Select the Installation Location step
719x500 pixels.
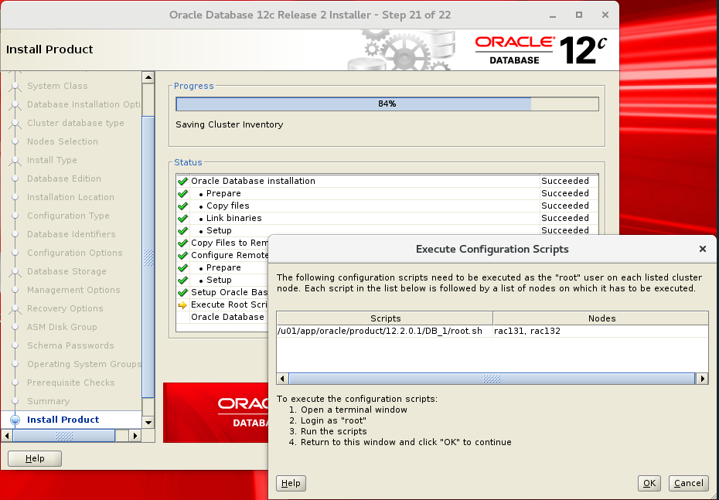[x=70, y=197]
